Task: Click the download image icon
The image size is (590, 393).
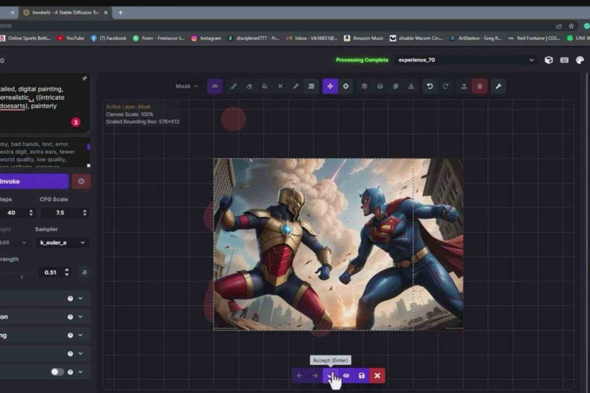Action: pyautogui.click(x=411, y=86)
